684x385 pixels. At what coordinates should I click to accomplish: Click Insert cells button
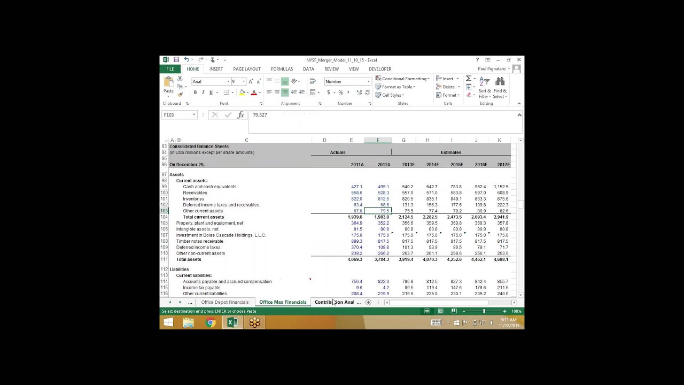(447, 79)
